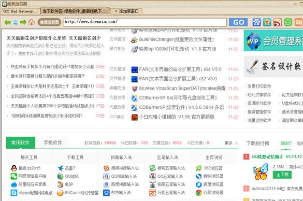This screenshot has height=201, width=303.
Task: Click the CDBurnerXP 64 icon
Action: click(134, 98)
